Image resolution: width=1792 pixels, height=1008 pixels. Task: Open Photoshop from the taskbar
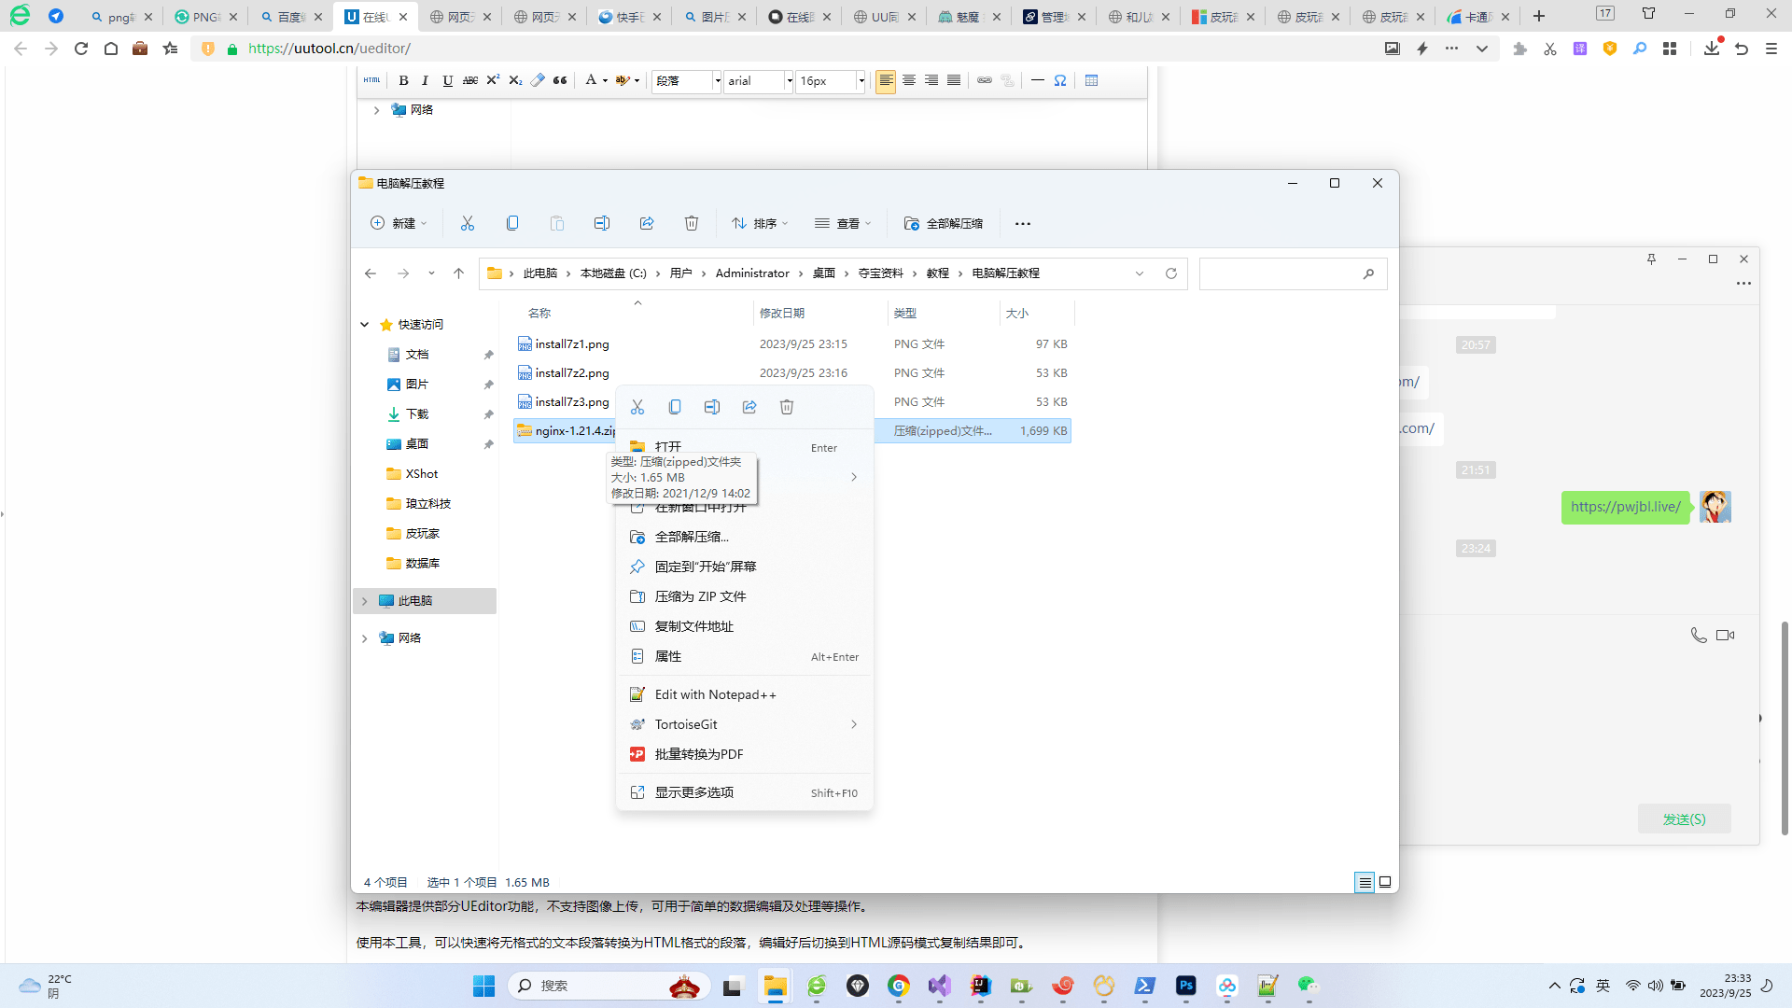[x=1186, y=986]
